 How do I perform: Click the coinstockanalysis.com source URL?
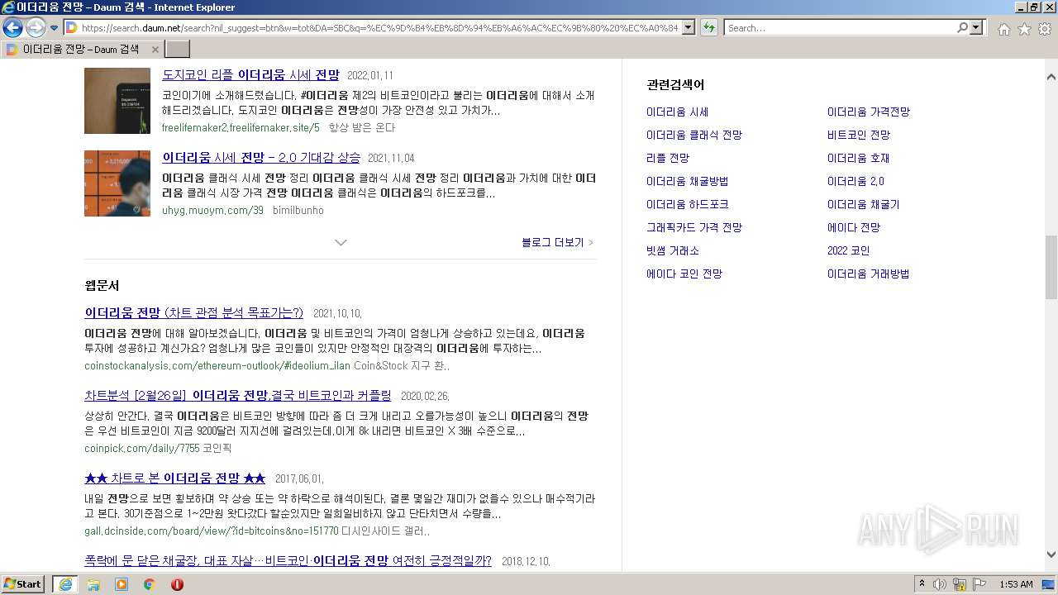[x=217, y=365]
